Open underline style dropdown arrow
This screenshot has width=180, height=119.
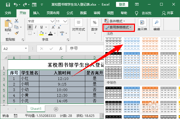click(46, 27)
